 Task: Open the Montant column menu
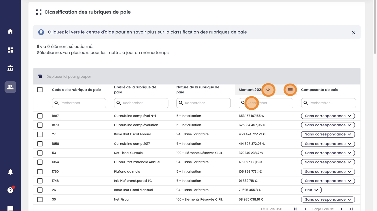tap(290, 90)
